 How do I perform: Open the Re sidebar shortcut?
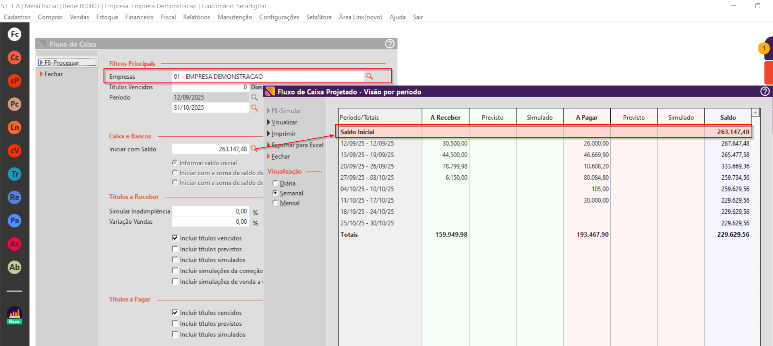click(14, 197)
